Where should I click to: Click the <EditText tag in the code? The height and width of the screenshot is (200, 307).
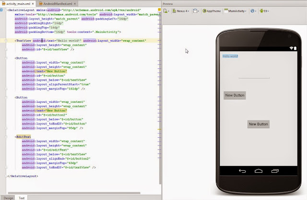pos(23,137)
